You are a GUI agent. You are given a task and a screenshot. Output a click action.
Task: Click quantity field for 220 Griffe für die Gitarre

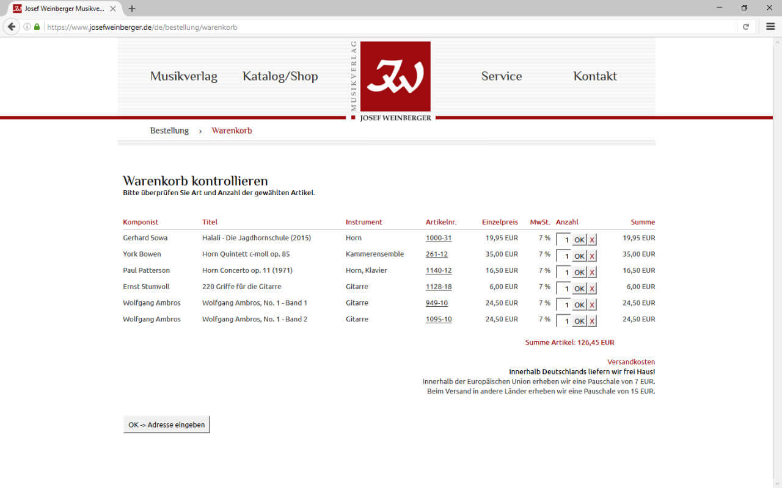(563, 289)
